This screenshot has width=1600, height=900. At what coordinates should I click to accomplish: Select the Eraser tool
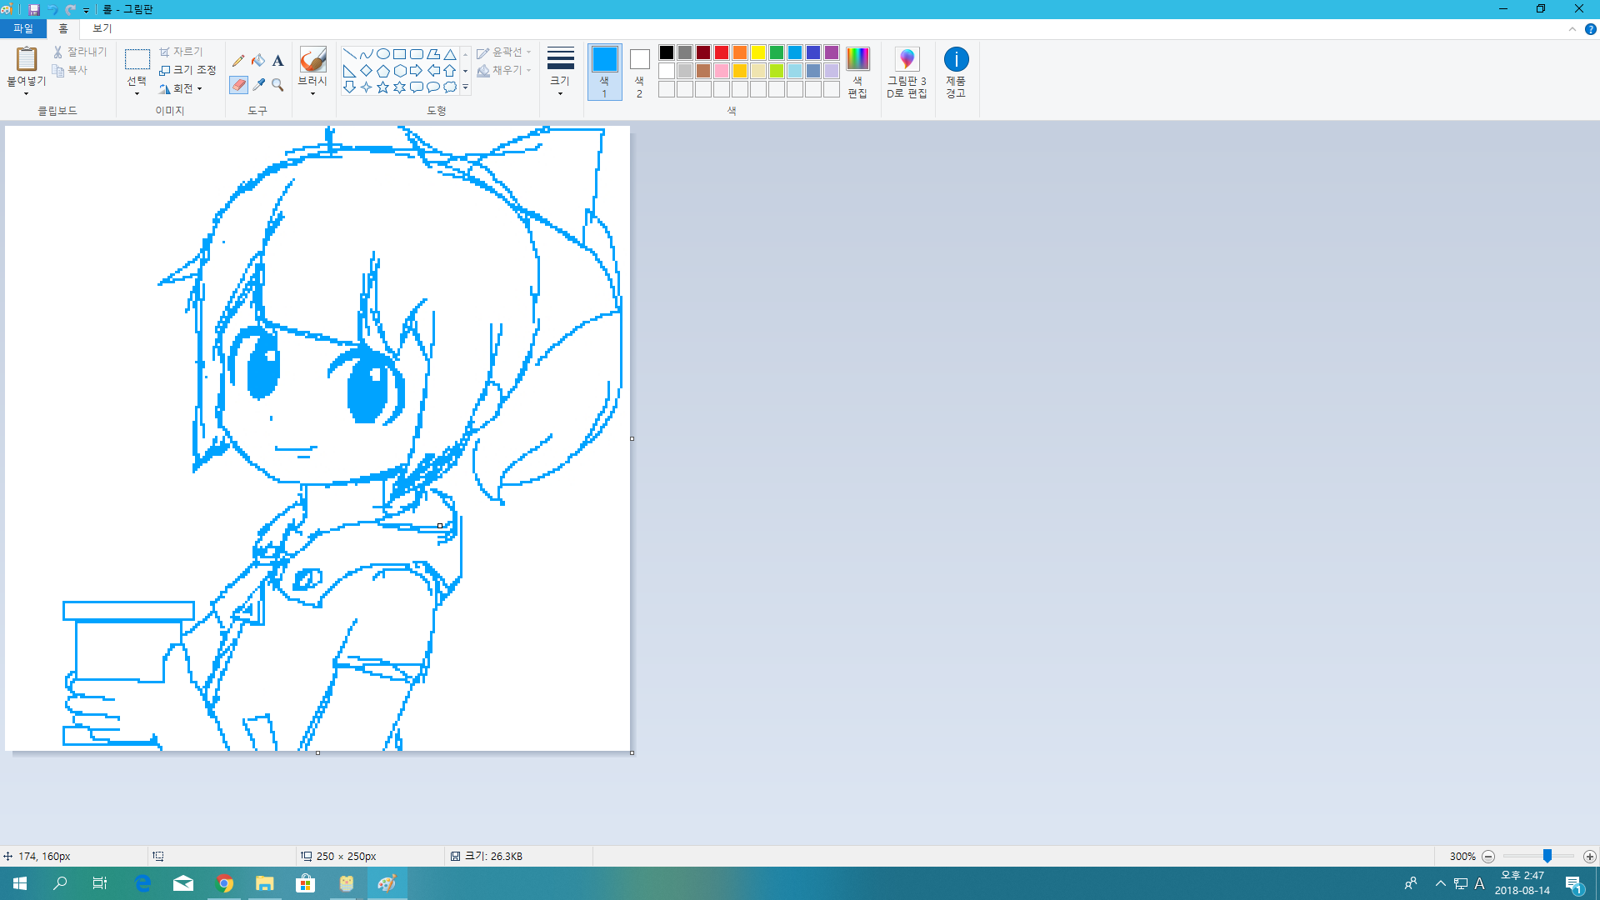coord(238,85)
